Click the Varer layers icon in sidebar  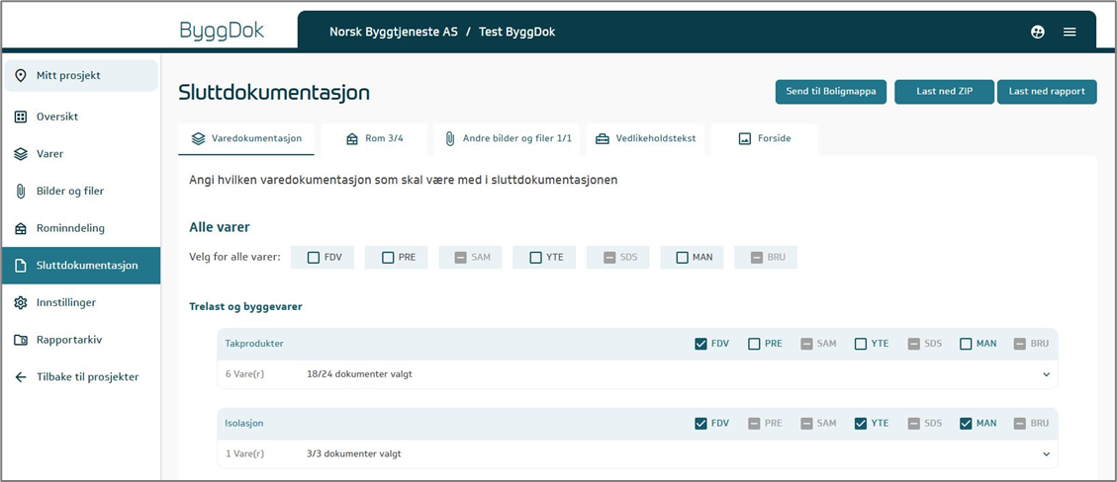click(x=21, y=154)
